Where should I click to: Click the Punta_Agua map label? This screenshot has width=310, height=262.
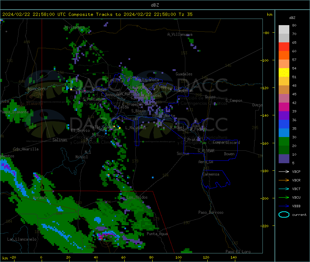157,234
